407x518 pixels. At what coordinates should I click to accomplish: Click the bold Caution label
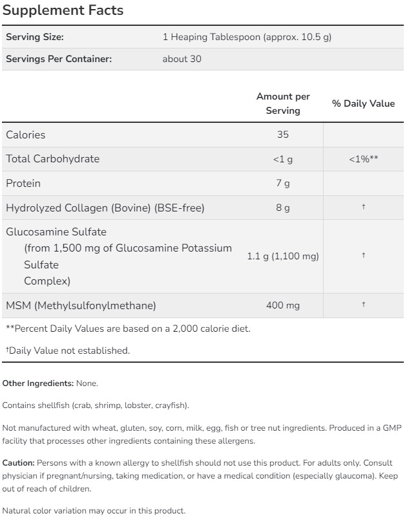pos(18,463)
